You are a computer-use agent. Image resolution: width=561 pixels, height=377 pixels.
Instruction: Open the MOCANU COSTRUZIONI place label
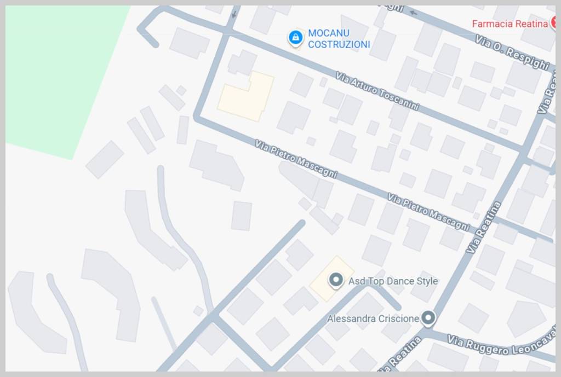[x=339, y=39]
